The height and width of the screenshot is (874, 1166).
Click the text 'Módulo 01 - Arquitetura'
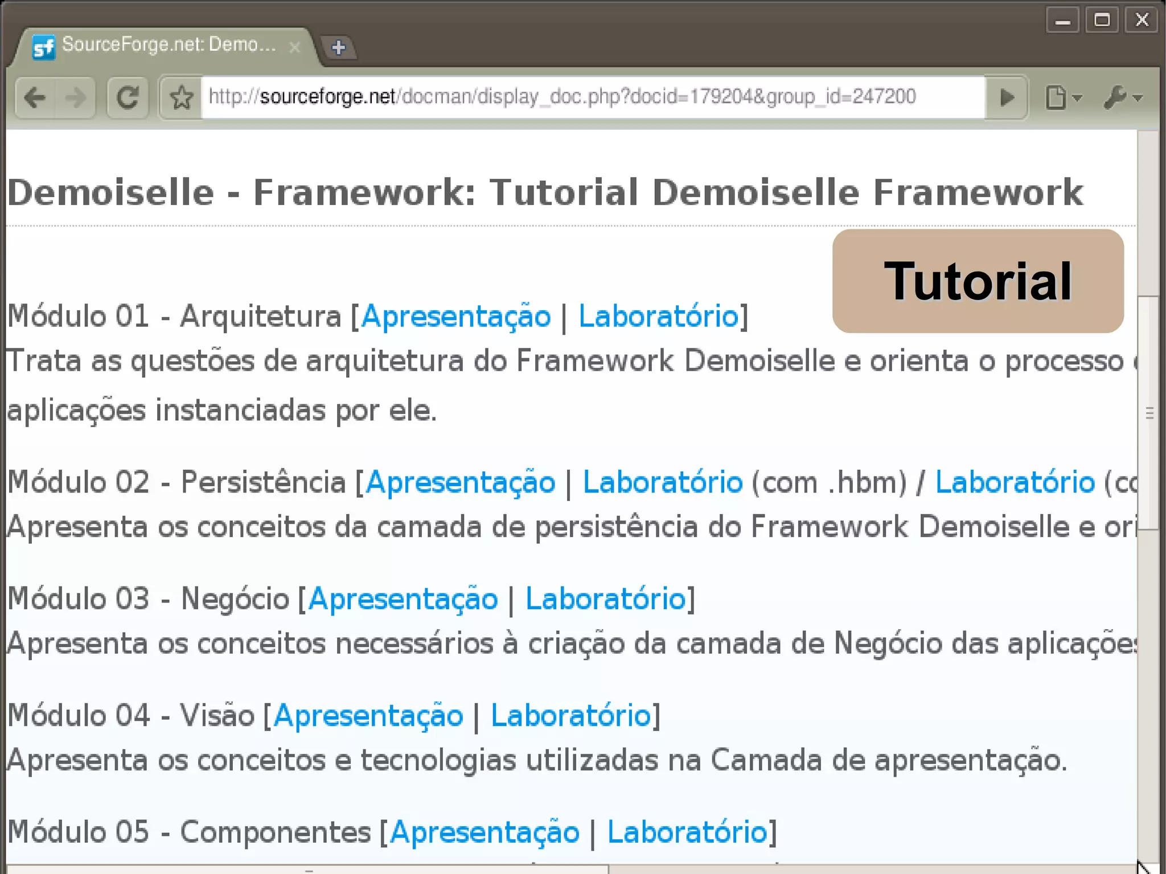pos(174,317)
